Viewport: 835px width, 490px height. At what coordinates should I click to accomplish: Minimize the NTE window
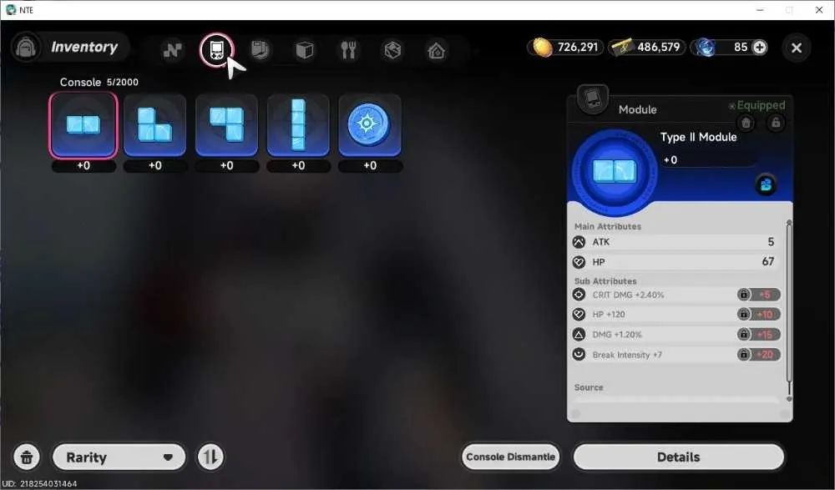coord(760,10)
